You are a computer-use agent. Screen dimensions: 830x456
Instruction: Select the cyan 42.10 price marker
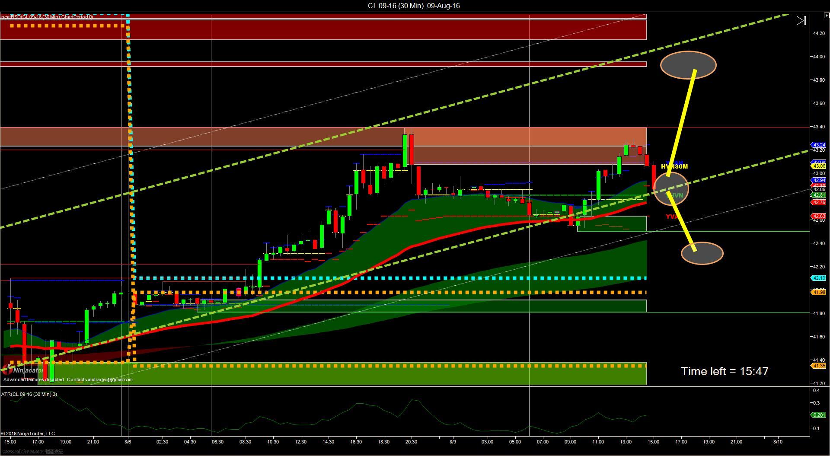pos(819,278)
